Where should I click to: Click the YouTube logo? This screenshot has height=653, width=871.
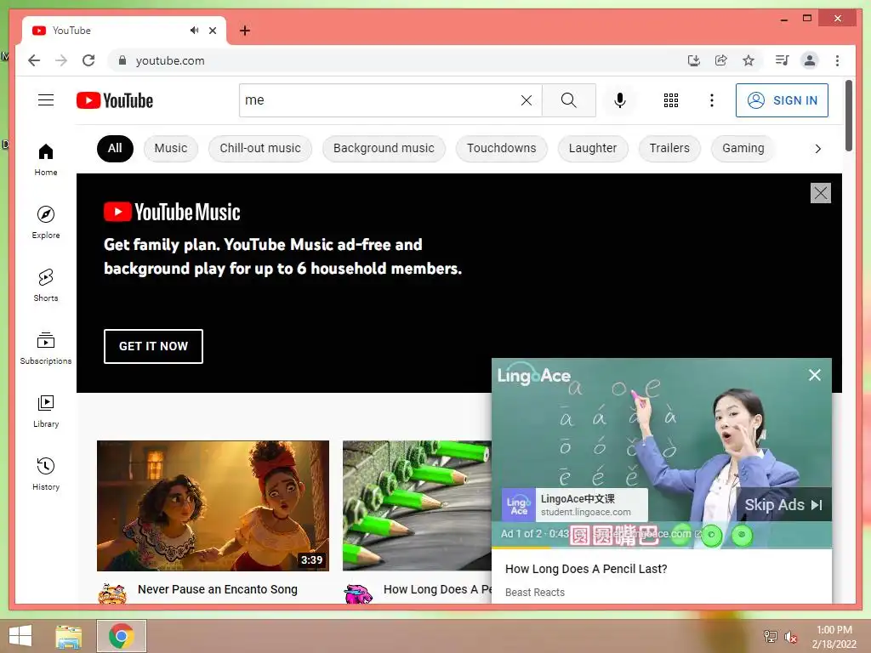point(115,100)
